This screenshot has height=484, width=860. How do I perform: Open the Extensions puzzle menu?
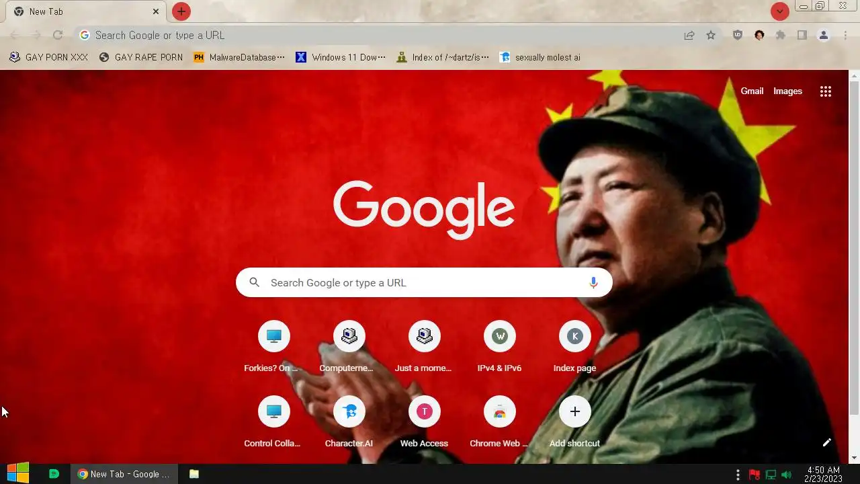point(781,35)
